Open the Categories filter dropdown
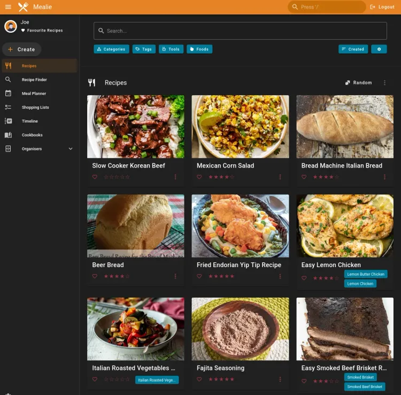 click(111, 49)
